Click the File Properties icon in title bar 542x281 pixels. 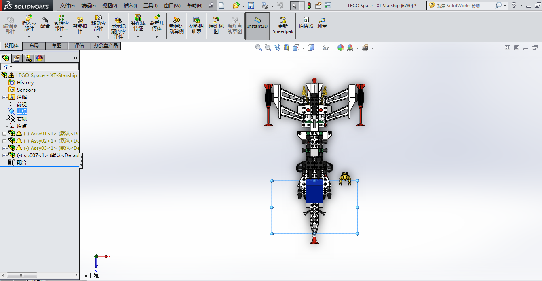coord(318,6)
